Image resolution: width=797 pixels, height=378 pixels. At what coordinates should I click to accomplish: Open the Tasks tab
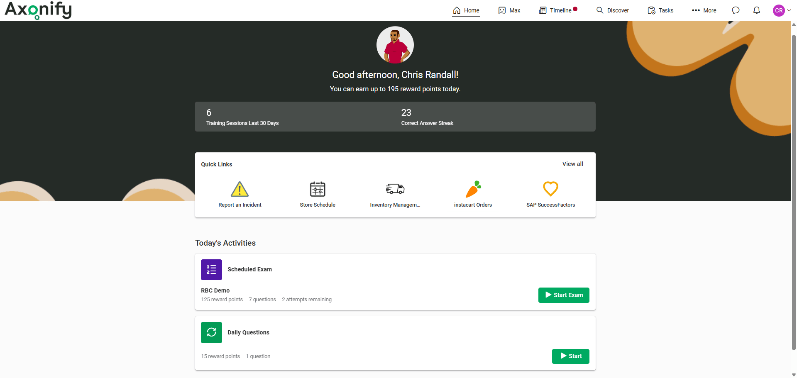click(660, 10)
